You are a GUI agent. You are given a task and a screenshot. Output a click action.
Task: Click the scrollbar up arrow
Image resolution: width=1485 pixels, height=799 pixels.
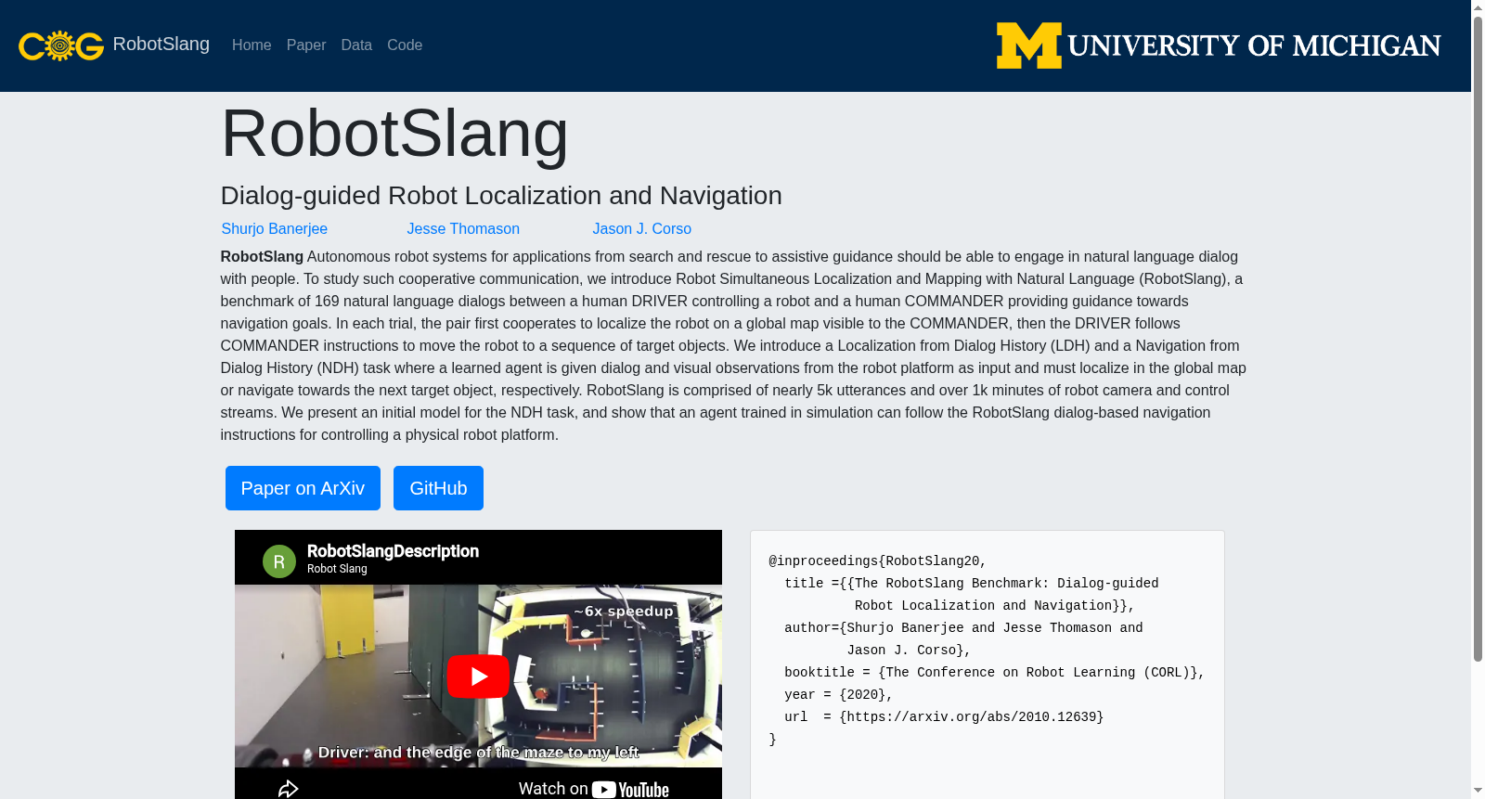tap(1478, 7)
